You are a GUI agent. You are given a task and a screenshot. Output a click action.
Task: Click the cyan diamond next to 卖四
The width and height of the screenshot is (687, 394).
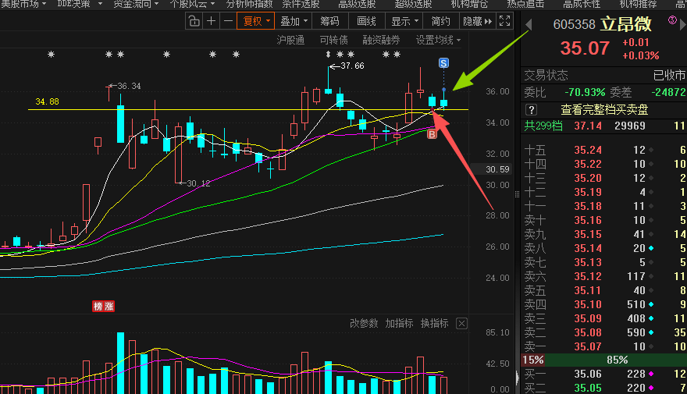651,304
